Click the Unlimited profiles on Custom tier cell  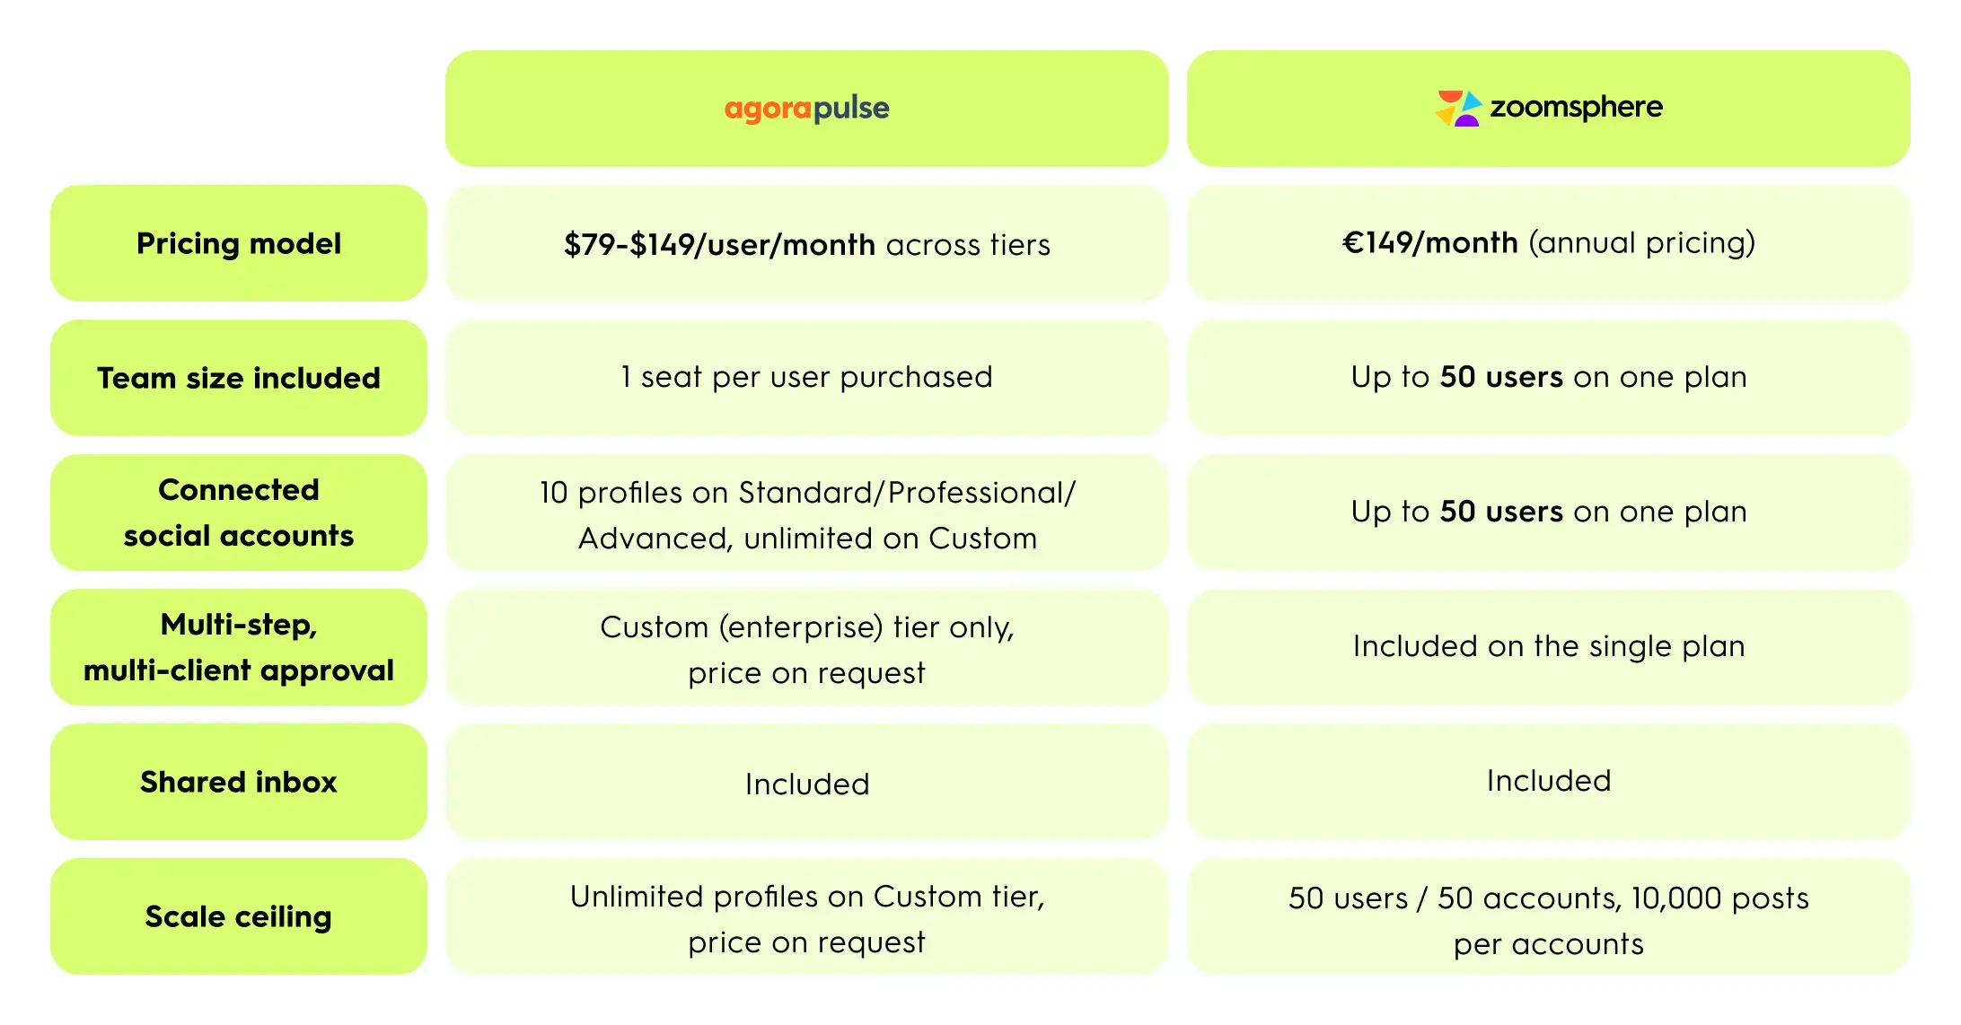[x=807, y=916]
